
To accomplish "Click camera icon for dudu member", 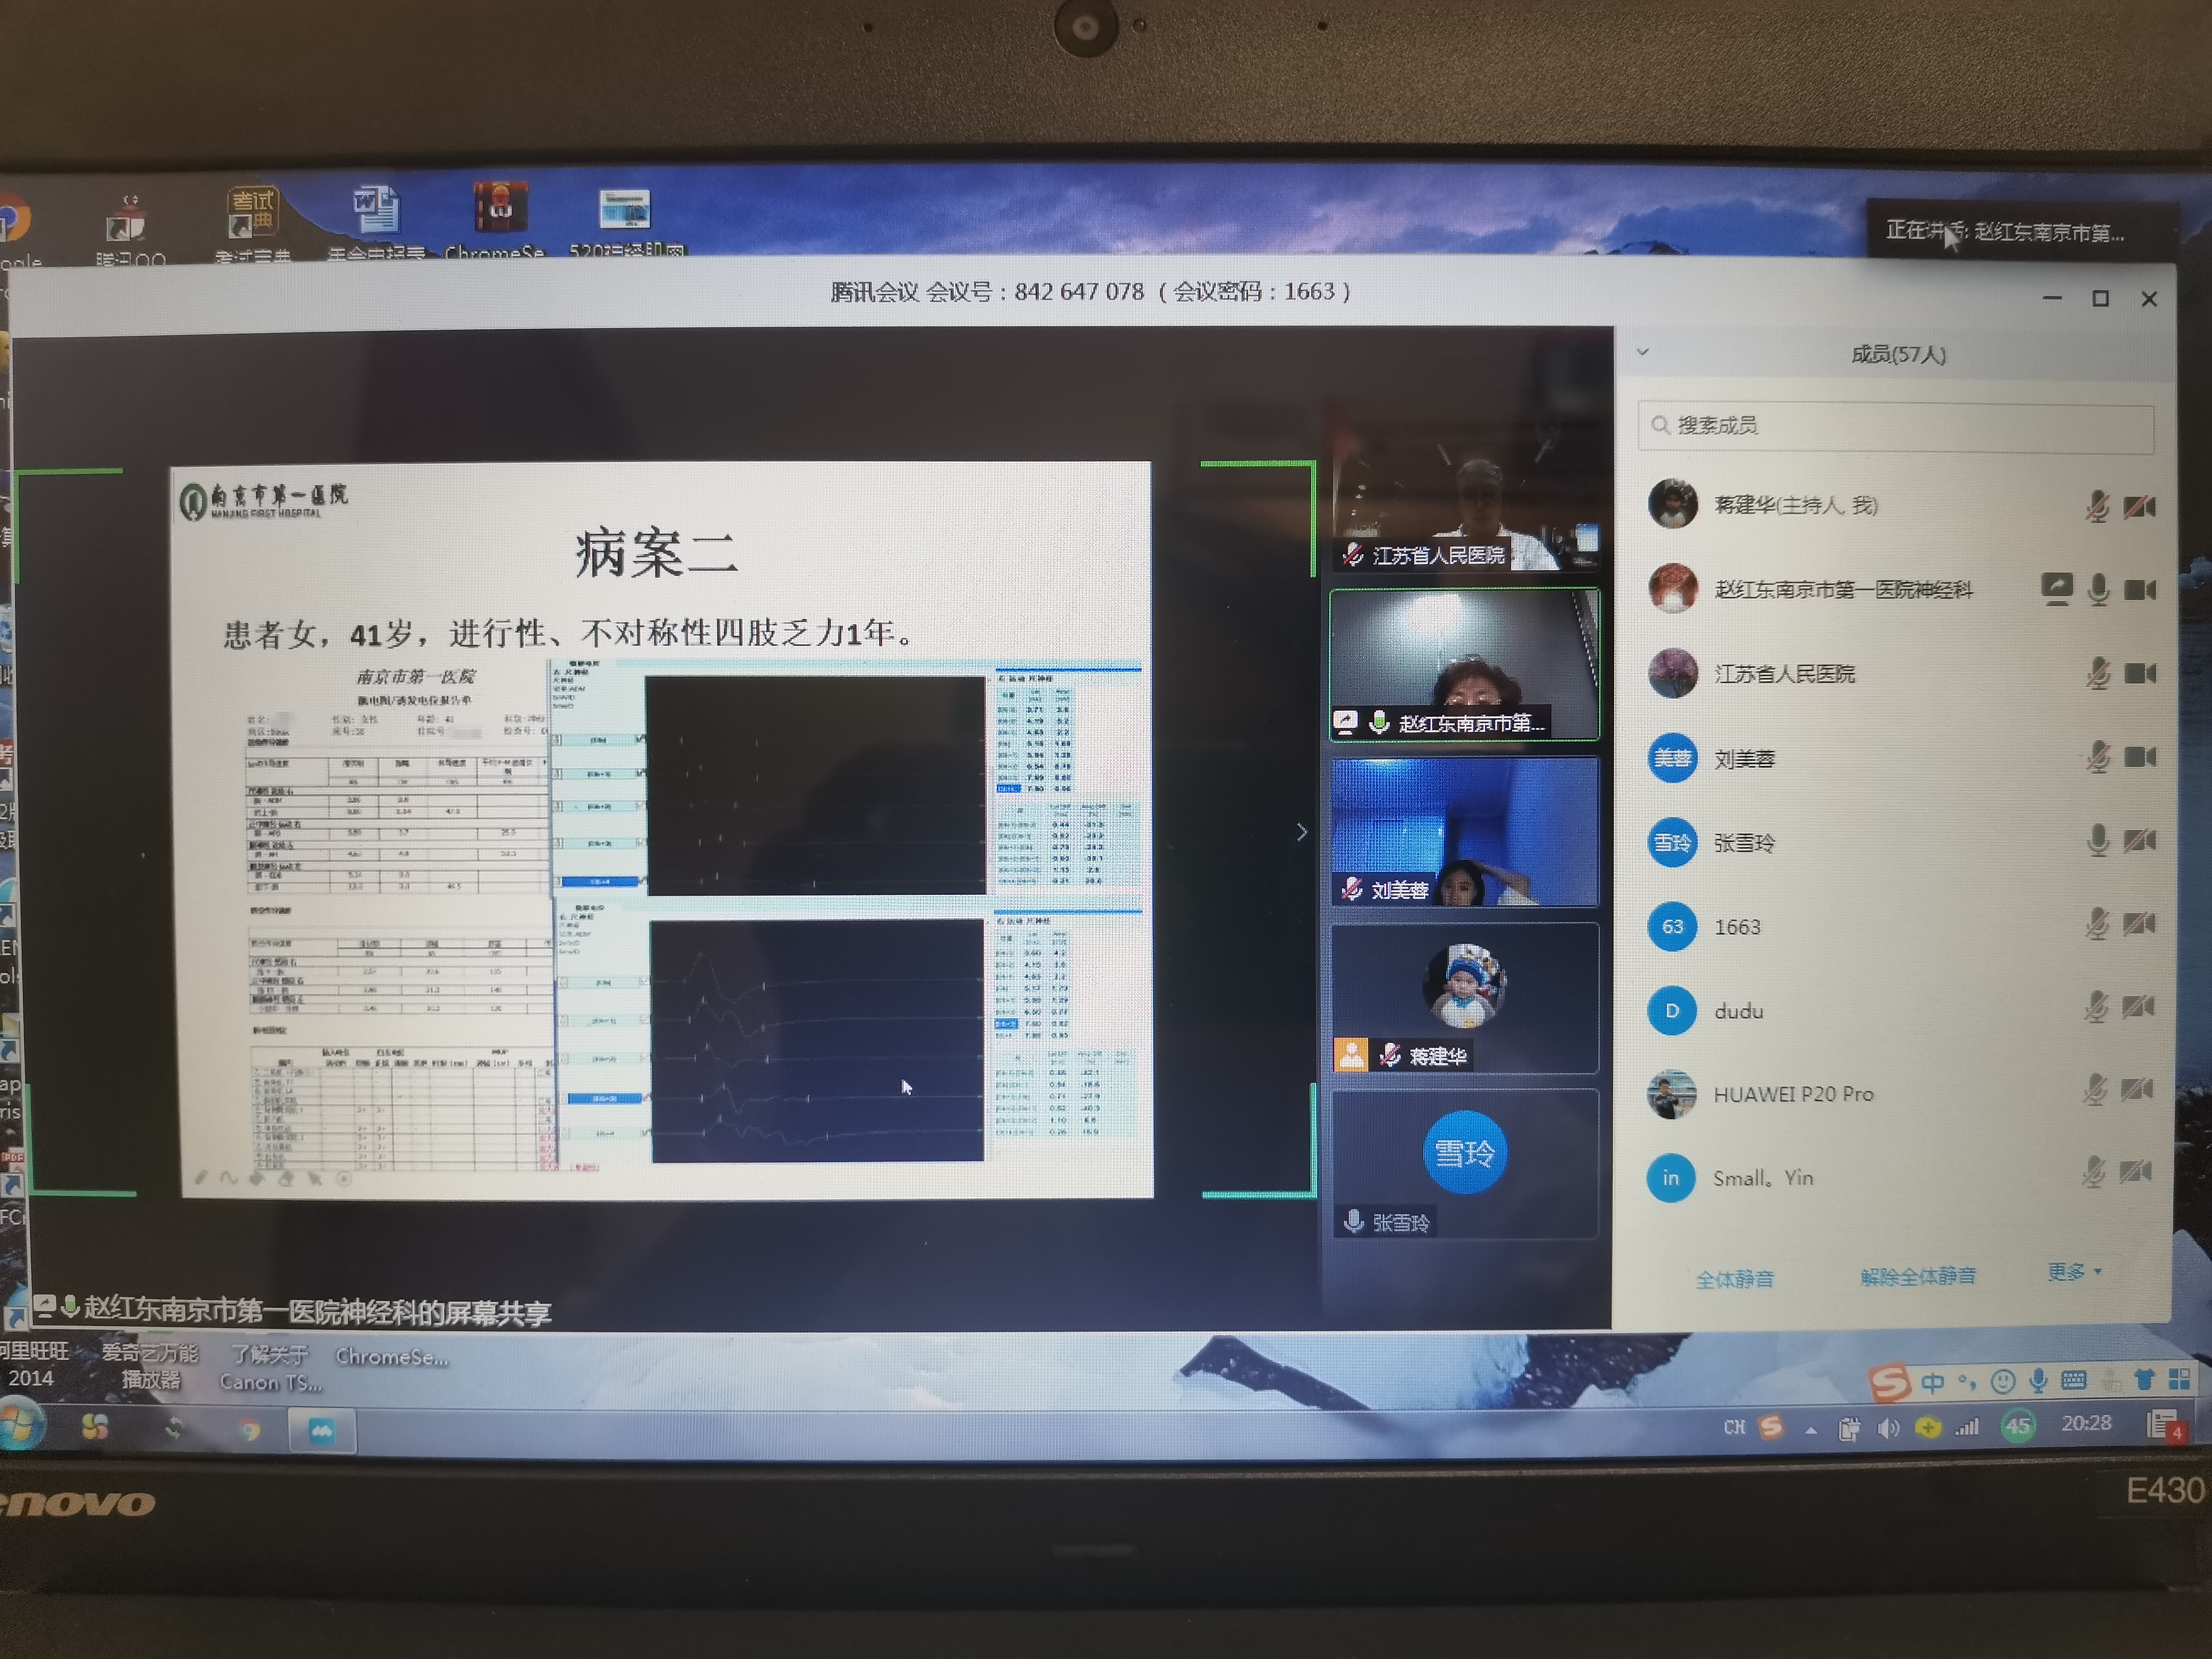I will point(2138,1006).
